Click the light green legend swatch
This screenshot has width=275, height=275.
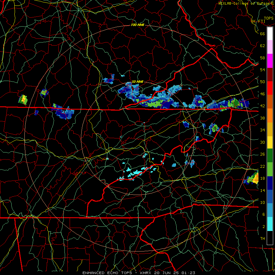point(270,169)
